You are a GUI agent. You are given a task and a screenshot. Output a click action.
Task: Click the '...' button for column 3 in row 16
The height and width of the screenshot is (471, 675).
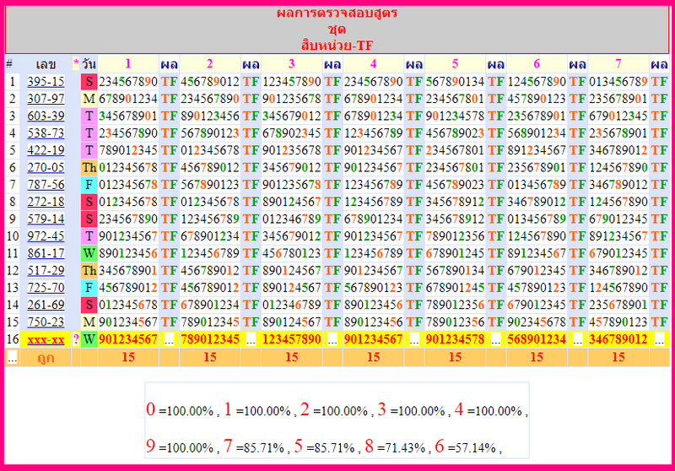[x=332, y=339]
